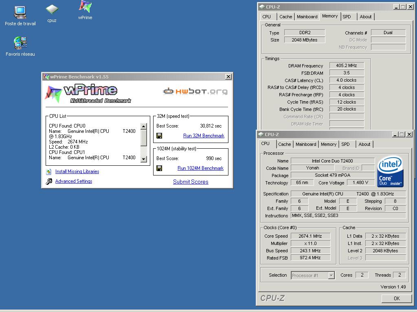
Task: Click the processor Name field Intel Core Duo T2400
Action: [332, 161]
